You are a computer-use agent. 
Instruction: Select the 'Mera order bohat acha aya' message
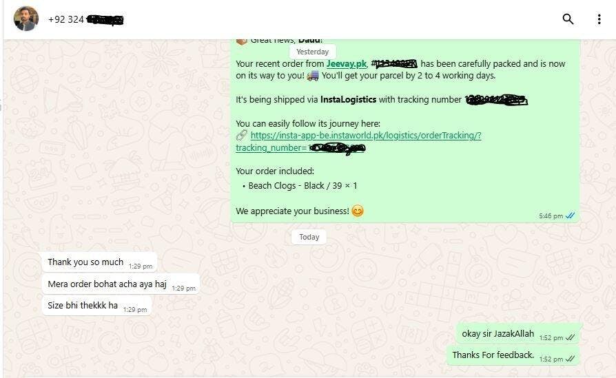[121, 284]
